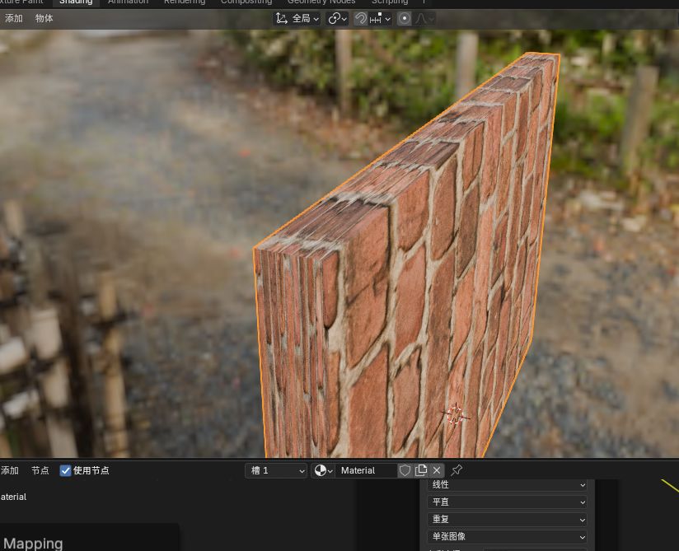
Task: Select the Shading workspace tab
Action: point(76,2)
